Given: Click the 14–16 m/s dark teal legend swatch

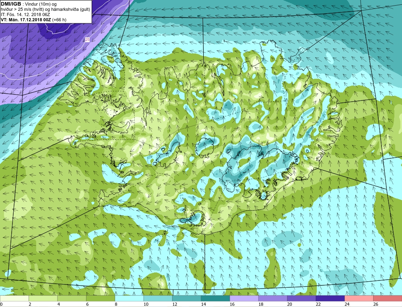Looking at the screenshot, I should 215,298.
